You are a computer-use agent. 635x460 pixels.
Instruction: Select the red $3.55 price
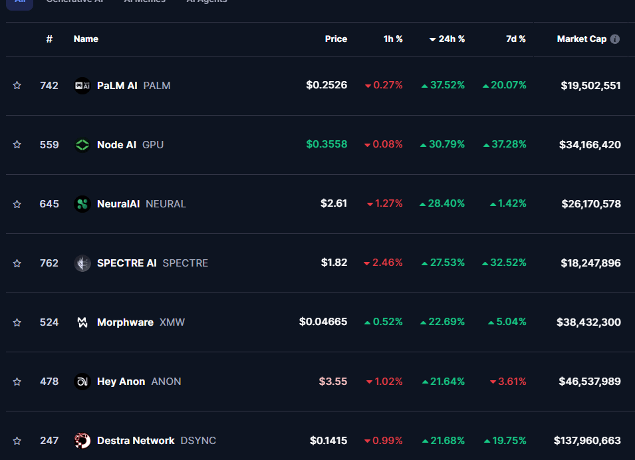tap(333, 382)
